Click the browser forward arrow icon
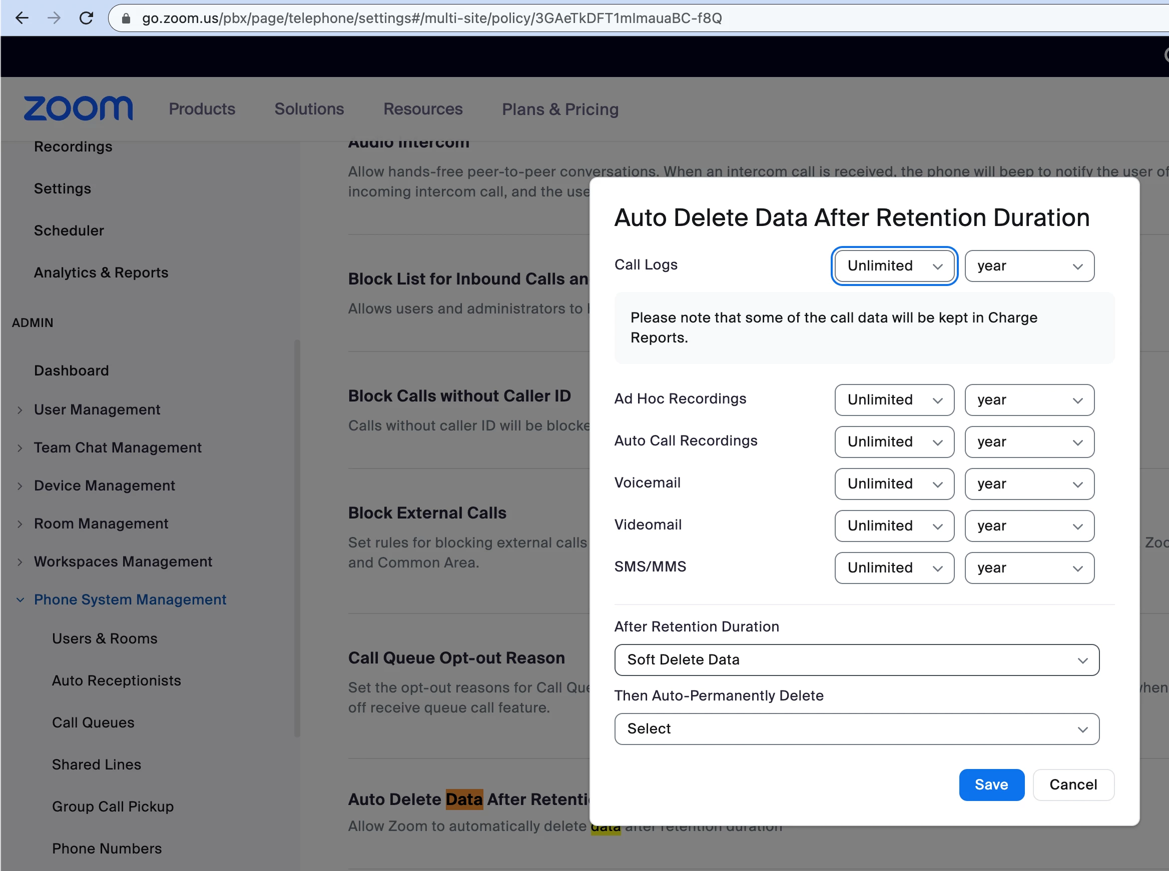 point(54,18)
